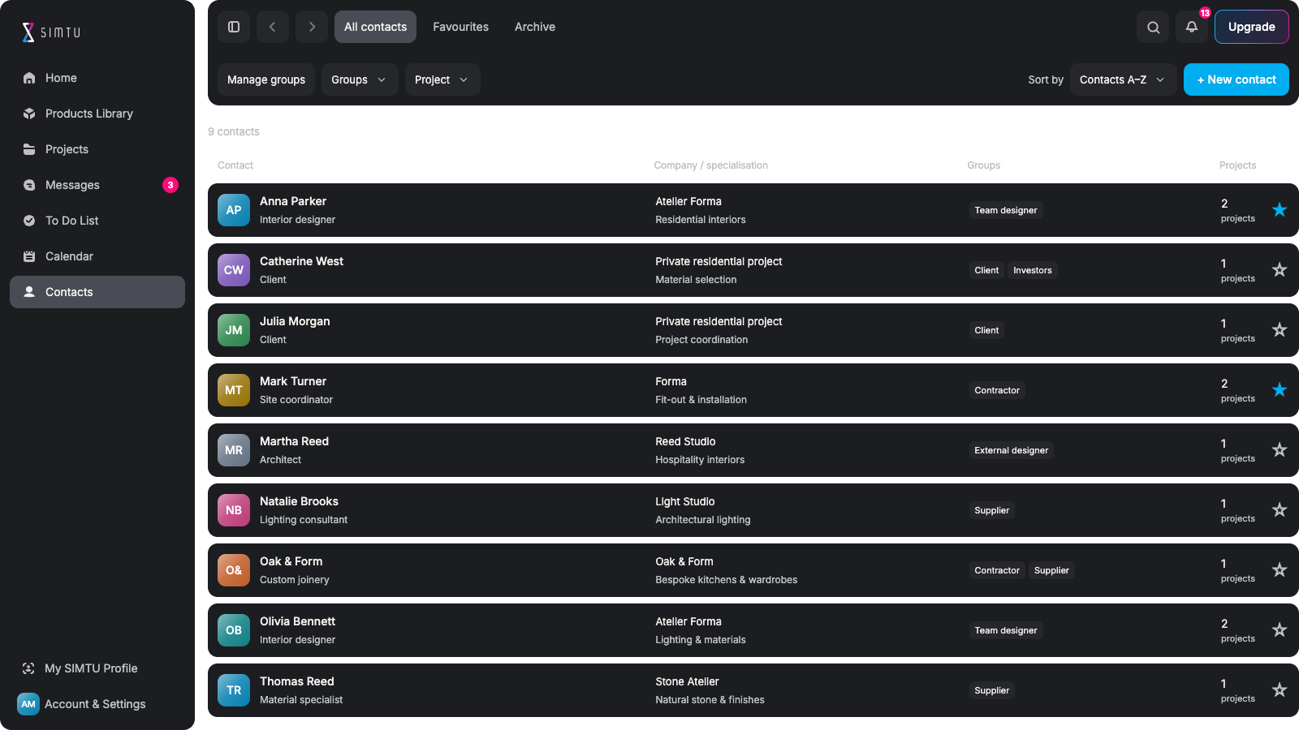1299x730 pixels.
Task: Switch to the Archive tab
Action: [x=535, y=27]
